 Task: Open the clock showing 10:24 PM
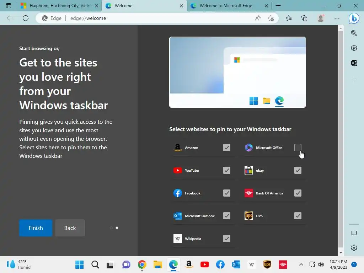(338, 264)
